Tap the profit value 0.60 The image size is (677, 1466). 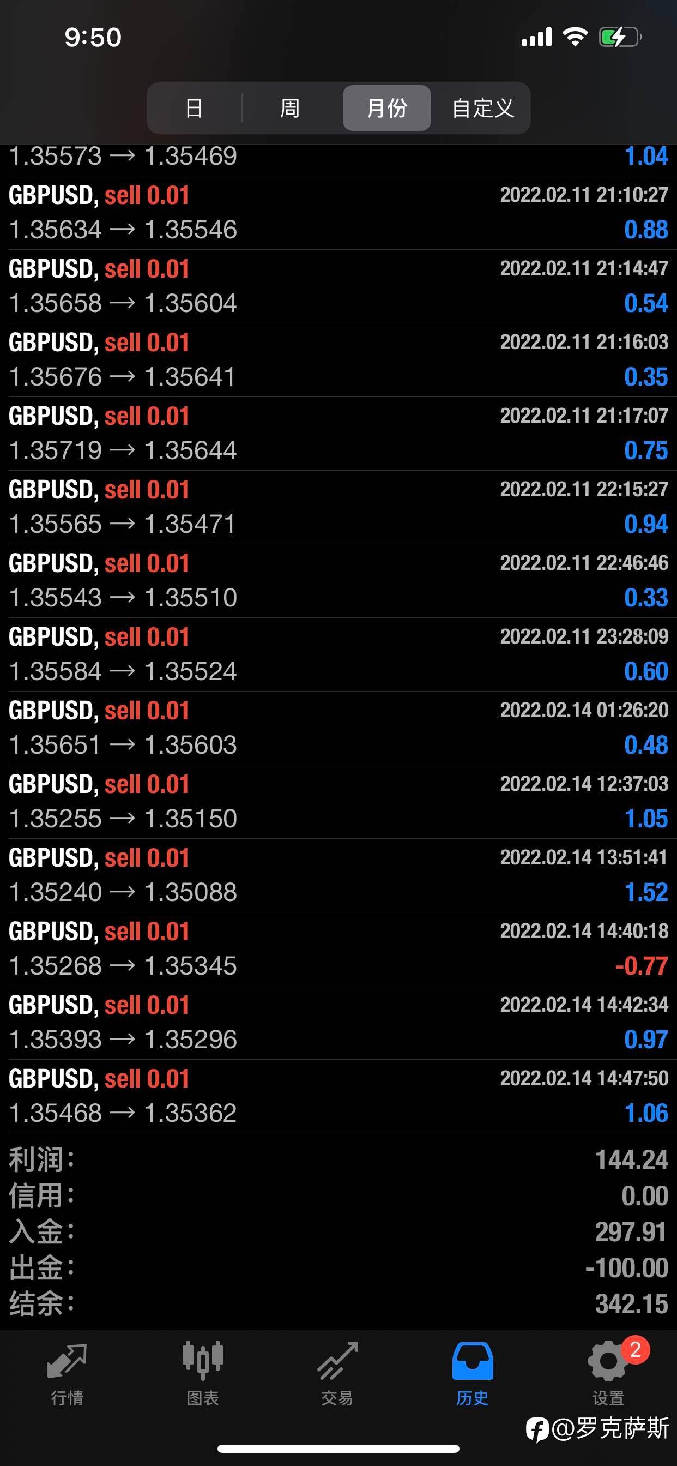(646, 671)
